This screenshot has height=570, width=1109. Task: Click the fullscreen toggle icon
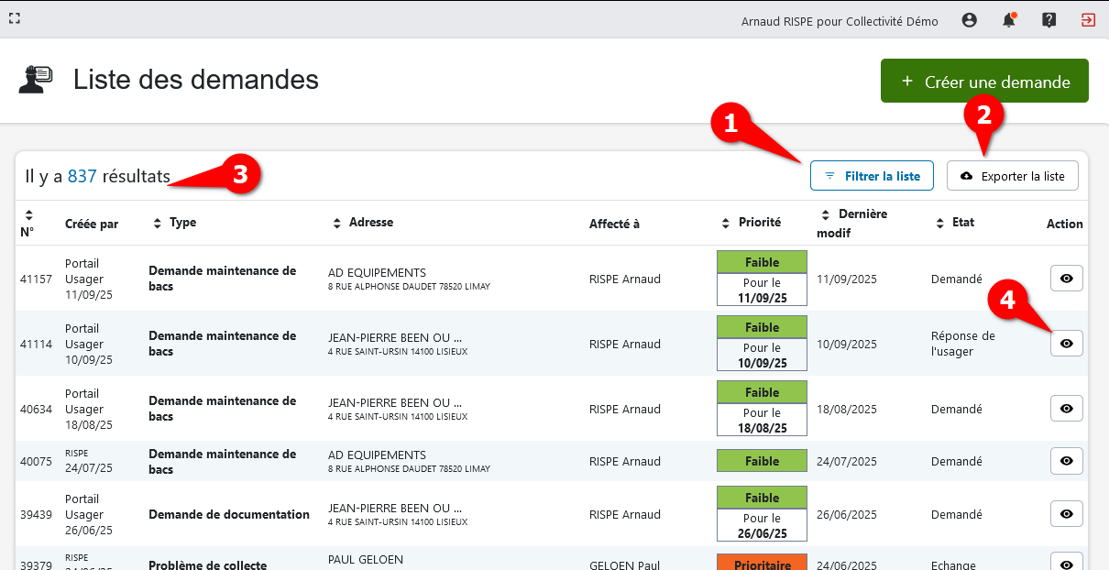[15, 18]
